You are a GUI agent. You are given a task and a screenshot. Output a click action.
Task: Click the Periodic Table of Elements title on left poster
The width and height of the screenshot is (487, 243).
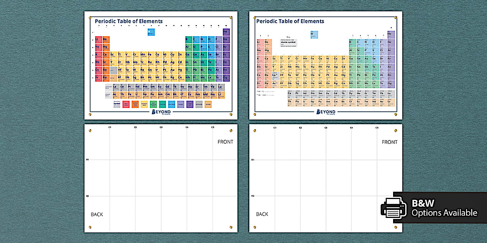pyautogui.click(x=129, y=21)
